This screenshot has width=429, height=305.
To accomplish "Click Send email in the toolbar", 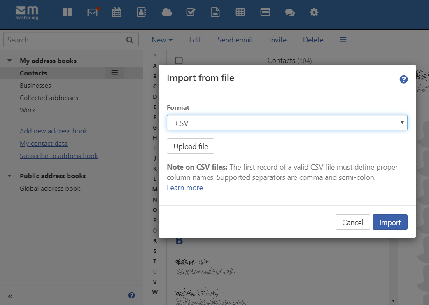I will tap(235, 40).
